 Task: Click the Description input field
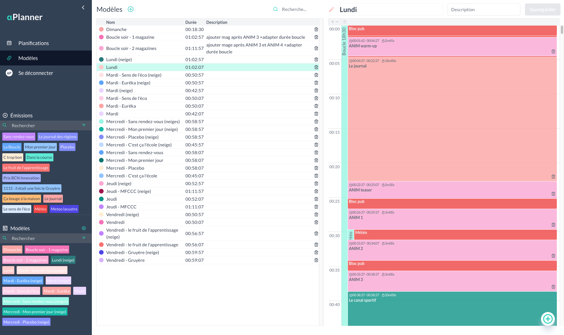pos(484,9)
